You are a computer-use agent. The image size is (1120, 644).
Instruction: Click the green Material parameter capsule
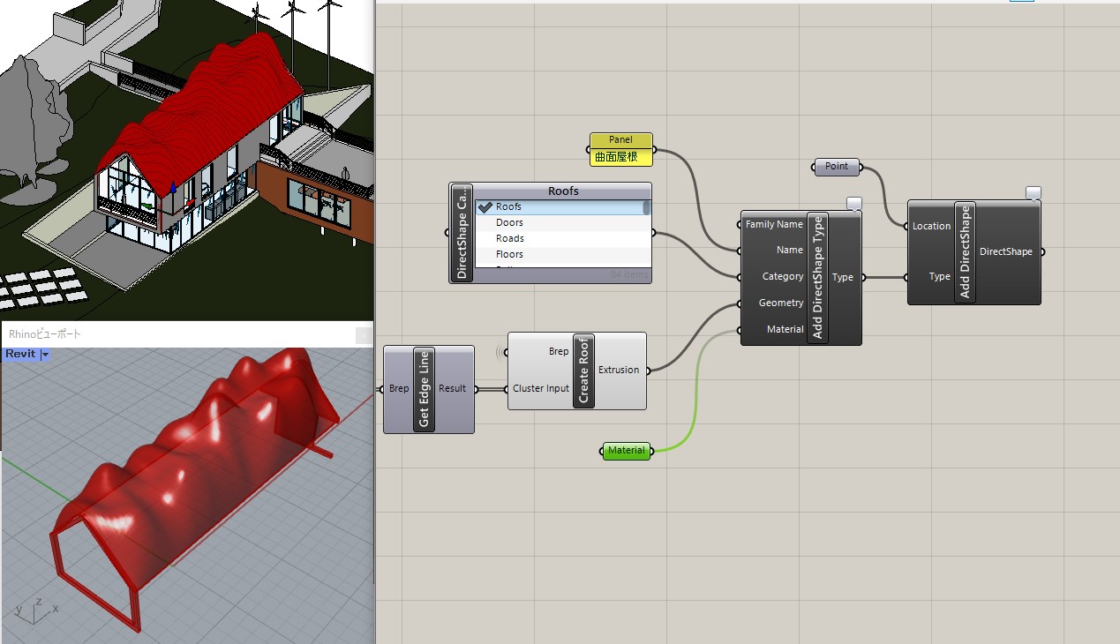(x=626, y=451)
